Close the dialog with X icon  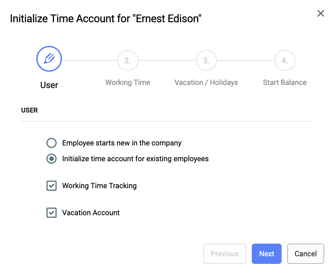[320, 14]
